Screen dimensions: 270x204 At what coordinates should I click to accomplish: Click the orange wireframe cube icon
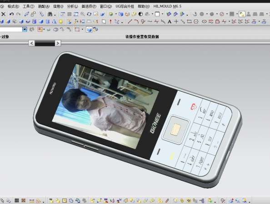coord(127,14)
